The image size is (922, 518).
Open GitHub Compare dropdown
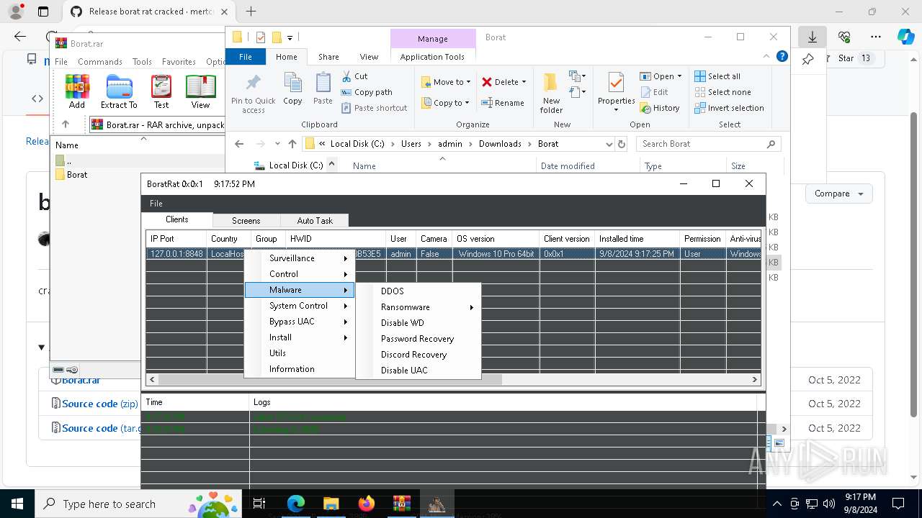tap(839, 194)
